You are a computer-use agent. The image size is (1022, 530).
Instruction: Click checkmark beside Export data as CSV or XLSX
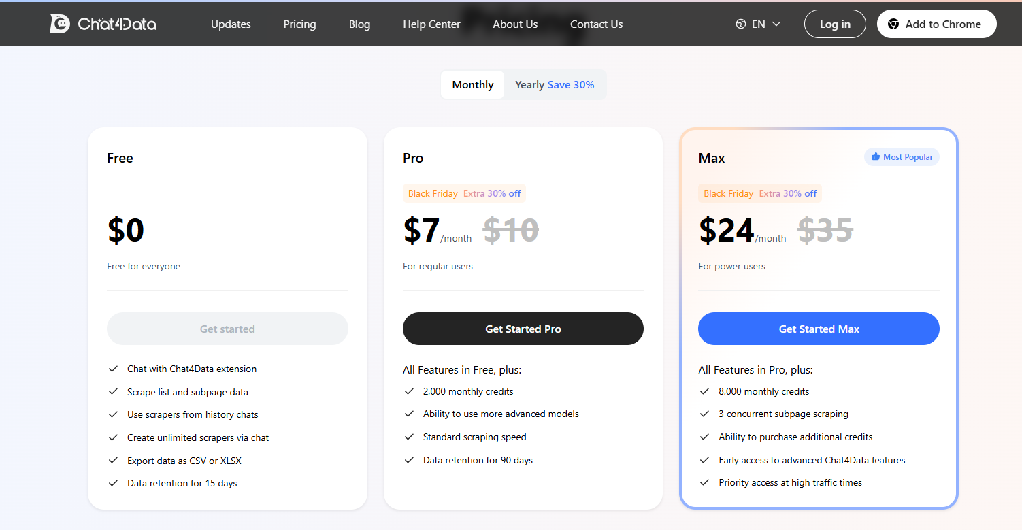pos(113,460)
